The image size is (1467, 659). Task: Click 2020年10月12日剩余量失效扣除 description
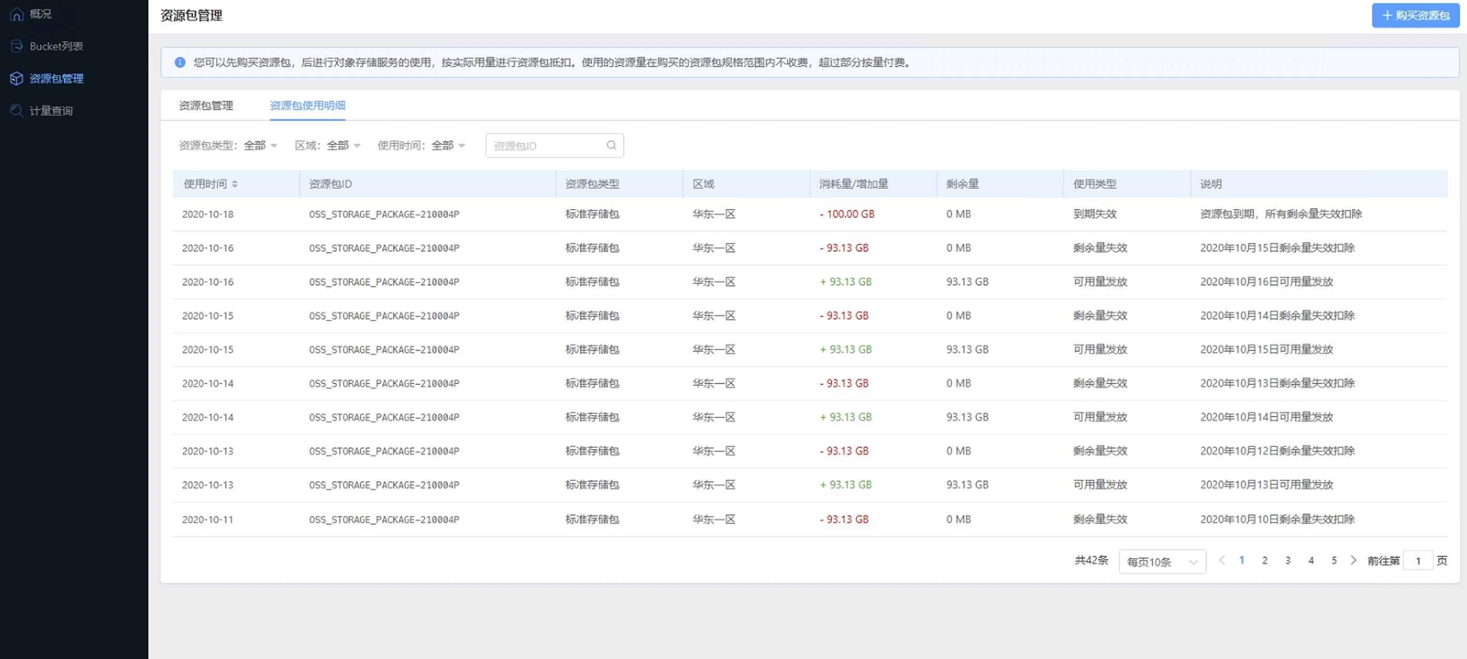[x=1277, y=451]
